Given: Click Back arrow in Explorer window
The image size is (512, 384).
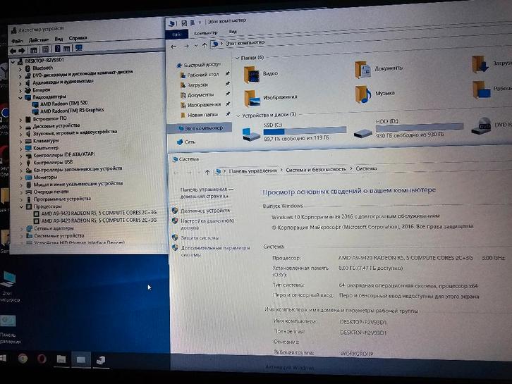Looking at the screenshot, I should click(173, 47).
